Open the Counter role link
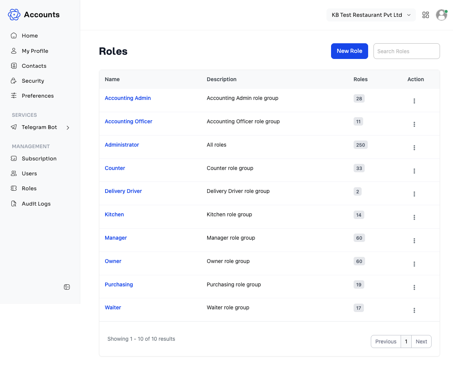The height and width of the screenshot is (384, 453). 115,168
